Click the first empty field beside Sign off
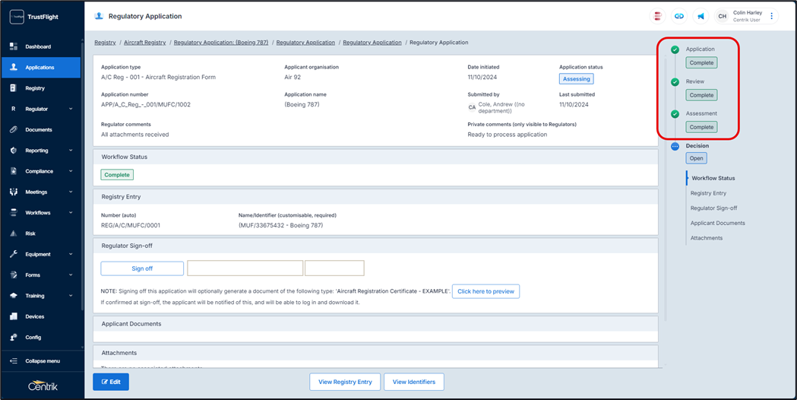The height and width of the screenshot is (400, 797). (x=245, y=268)
